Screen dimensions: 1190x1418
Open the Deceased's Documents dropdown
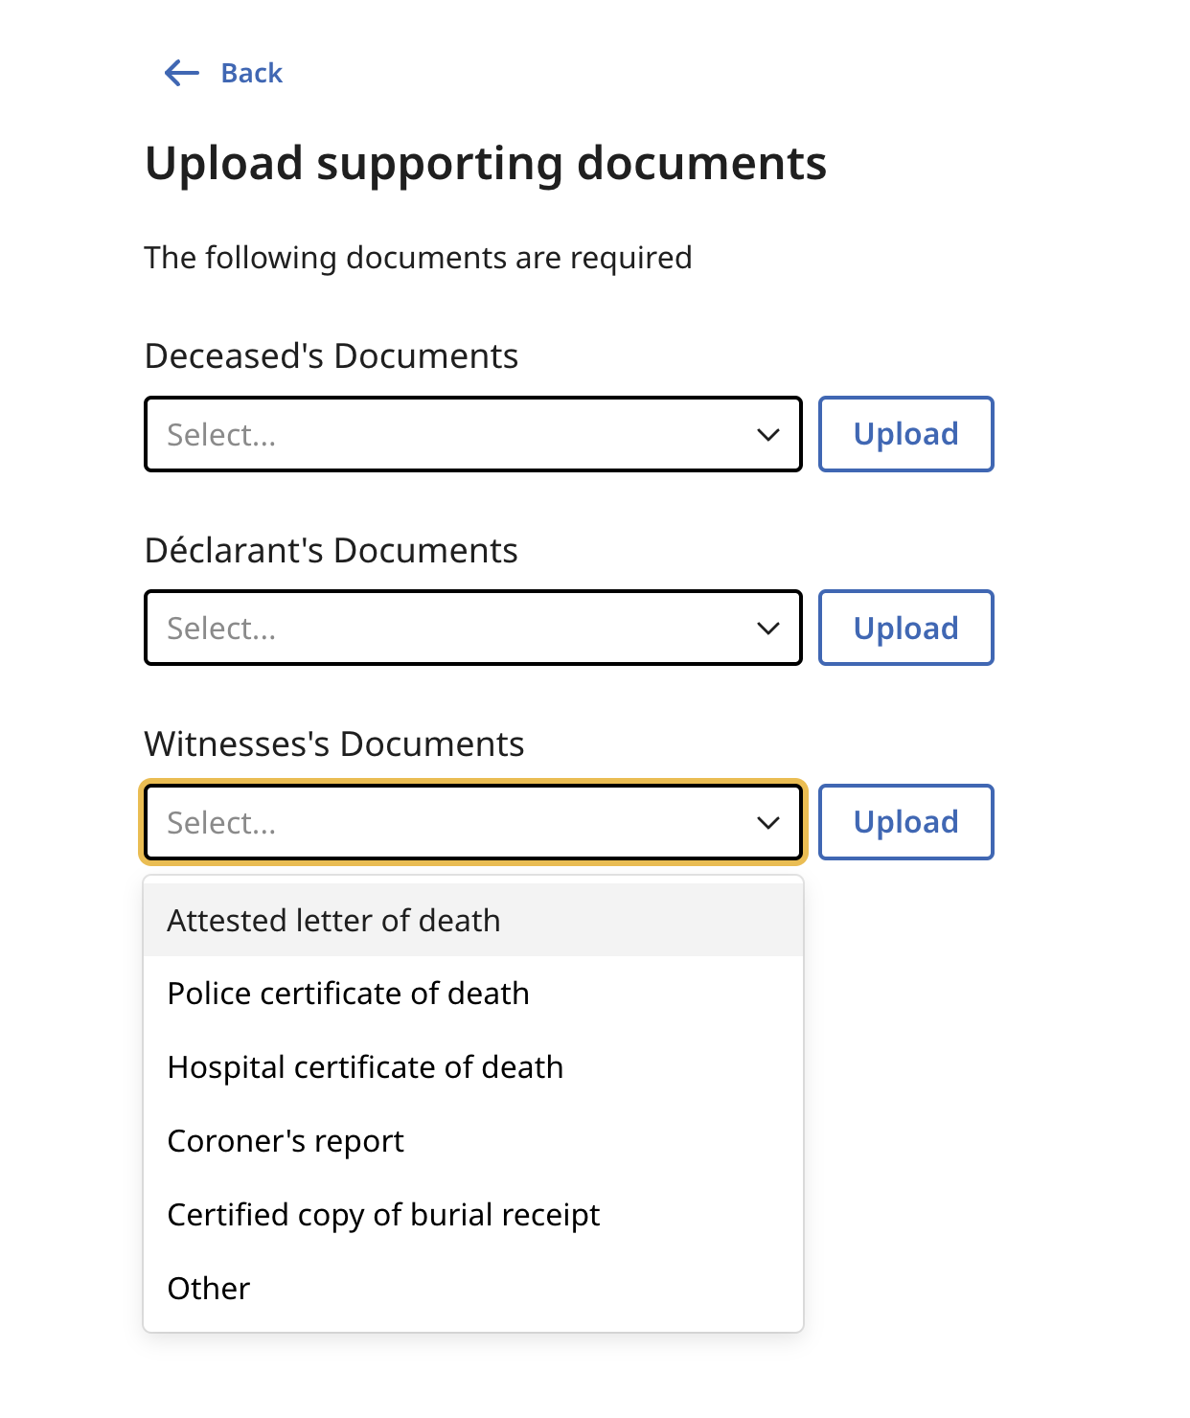(472, 434)
